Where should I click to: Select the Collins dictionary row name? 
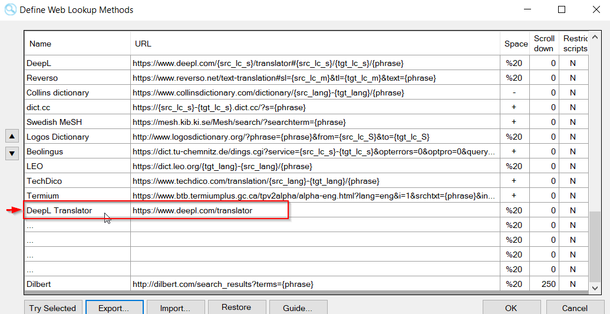click(x=78, y=92)
